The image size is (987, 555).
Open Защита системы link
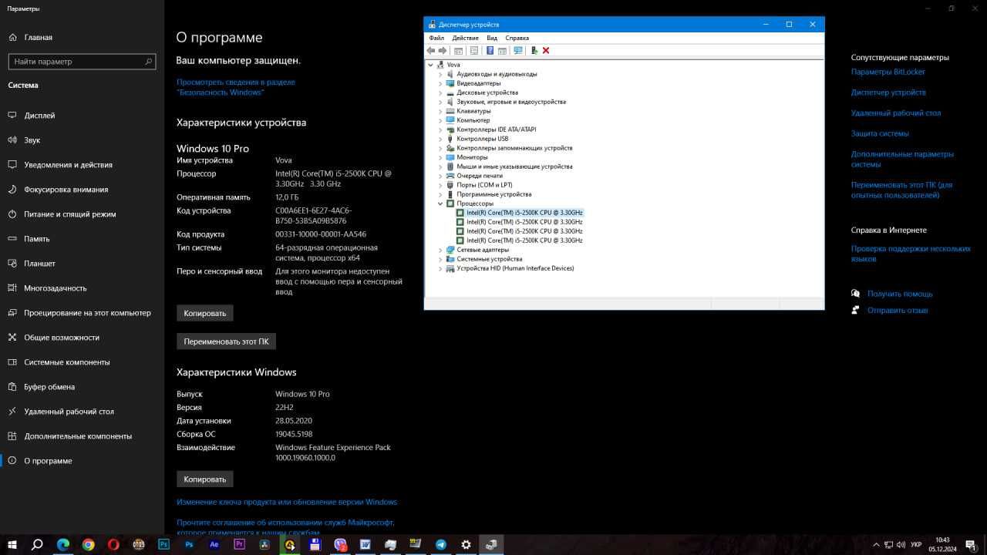(x=880, y=133)
